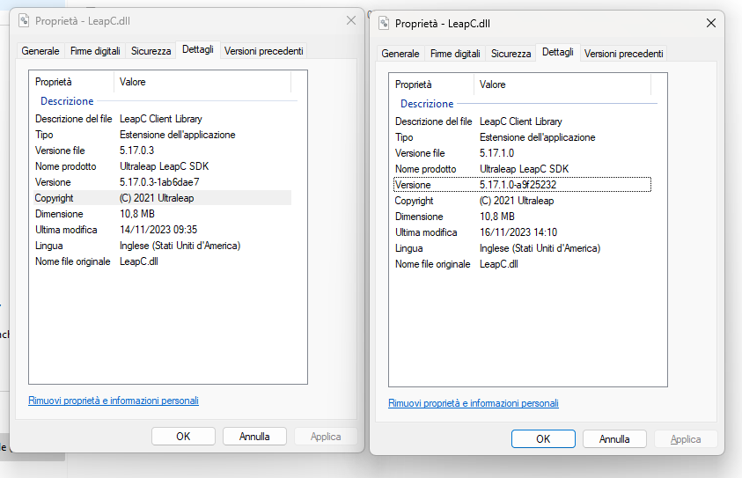Select Versione file 5.17.1.0 row
The image size is (742, 478).
523,153
